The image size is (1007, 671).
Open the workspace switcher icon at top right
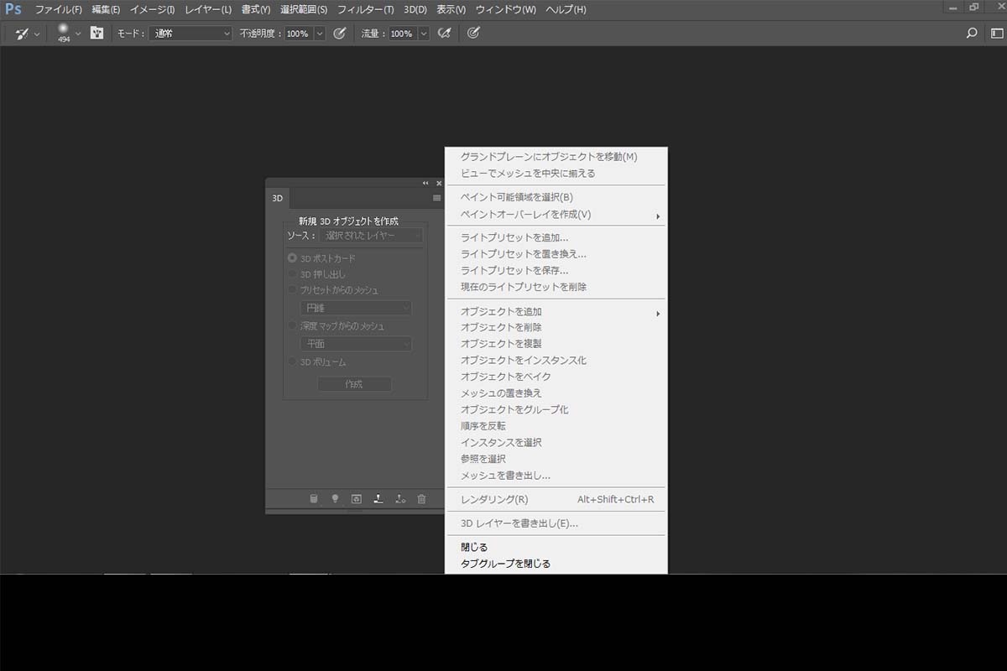[996, 34]
